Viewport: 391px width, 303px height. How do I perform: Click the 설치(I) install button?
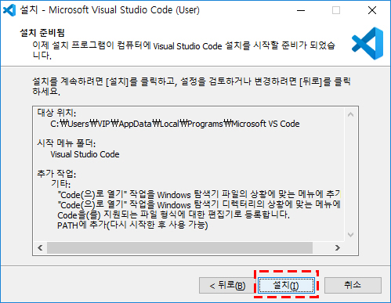[286, 285]
